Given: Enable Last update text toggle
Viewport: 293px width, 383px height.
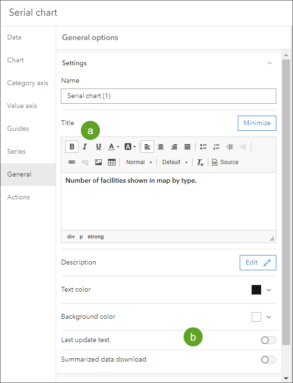Looking at the screenshot, I should (x=268, y=340).
